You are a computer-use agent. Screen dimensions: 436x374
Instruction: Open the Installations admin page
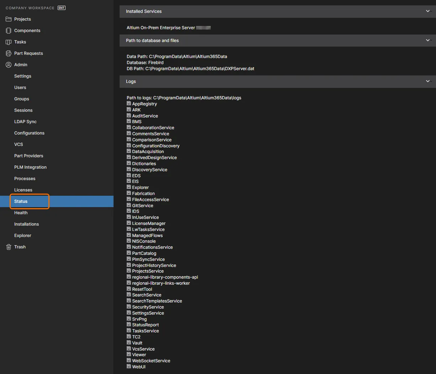click(x=27, y=224)
